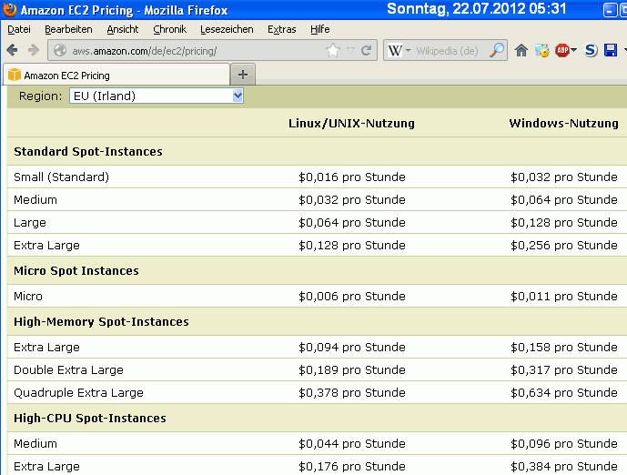
Task: Click the Wikipedia search input field
Action: click(x=450, y=51)
